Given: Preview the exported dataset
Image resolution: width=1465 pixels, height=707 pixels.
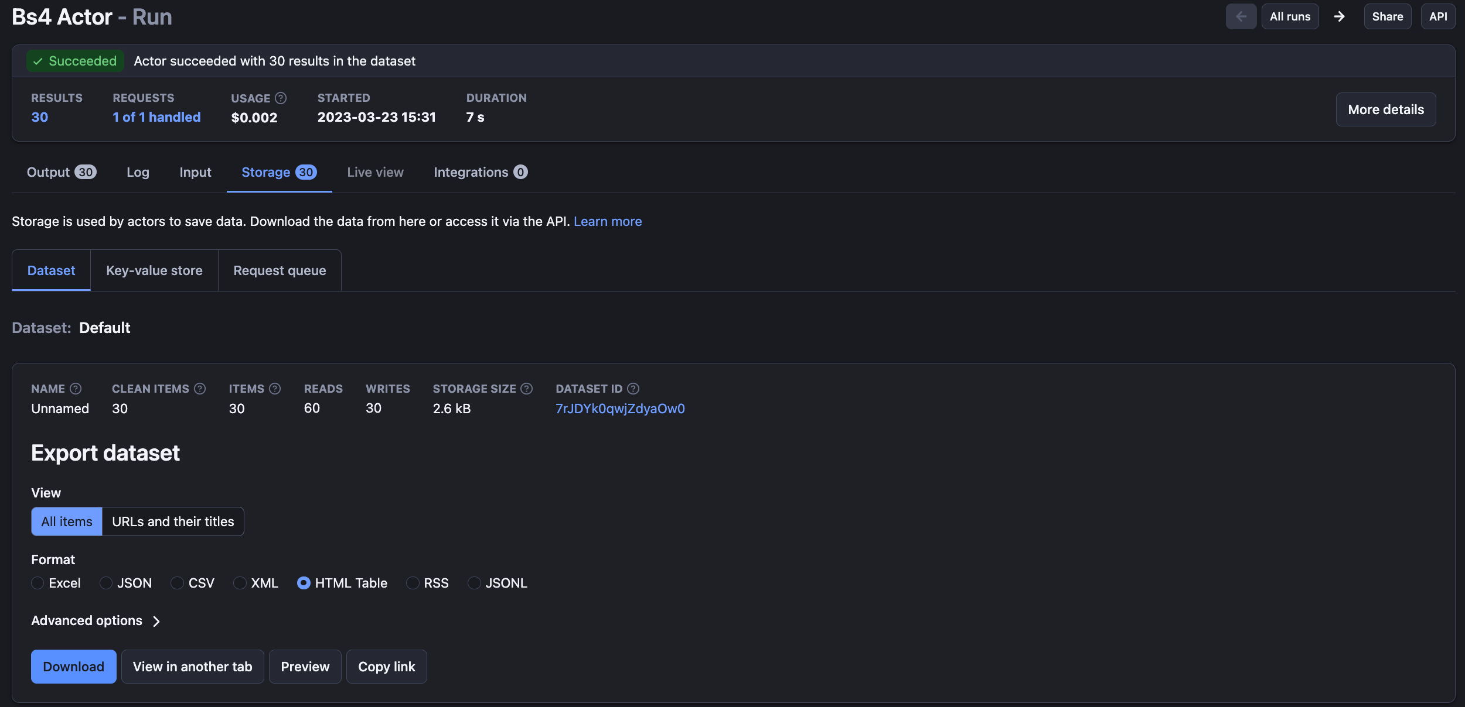Looking at the screenshot, I should [x=305, y=667].
